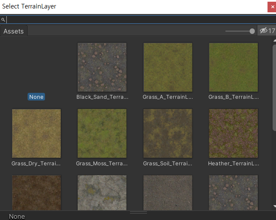Select the Grass_B terrain layer thumbnail
This screenshot has width=276, height=220.
[x=234, y=67]
